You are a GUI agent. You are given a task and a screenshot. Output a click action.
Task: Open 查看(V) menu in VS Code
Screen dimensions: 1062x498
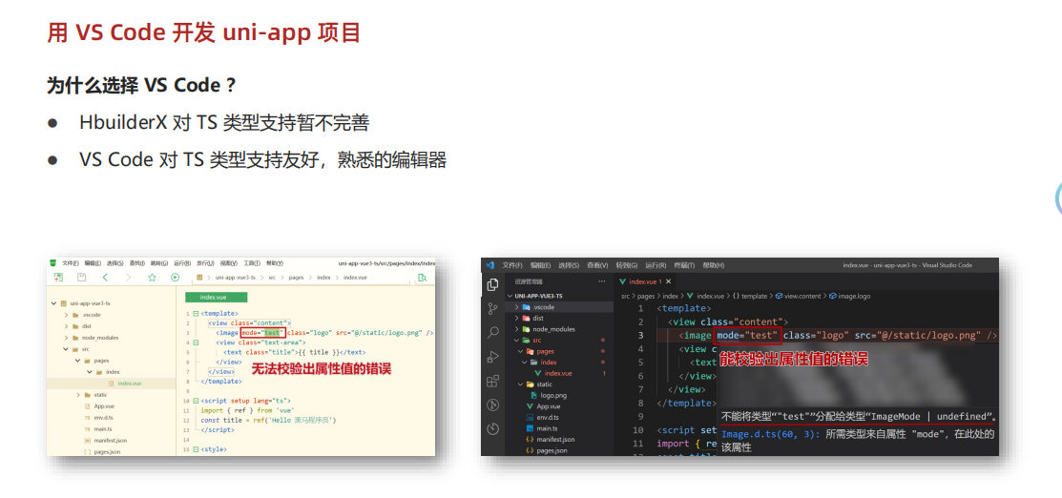597,265
